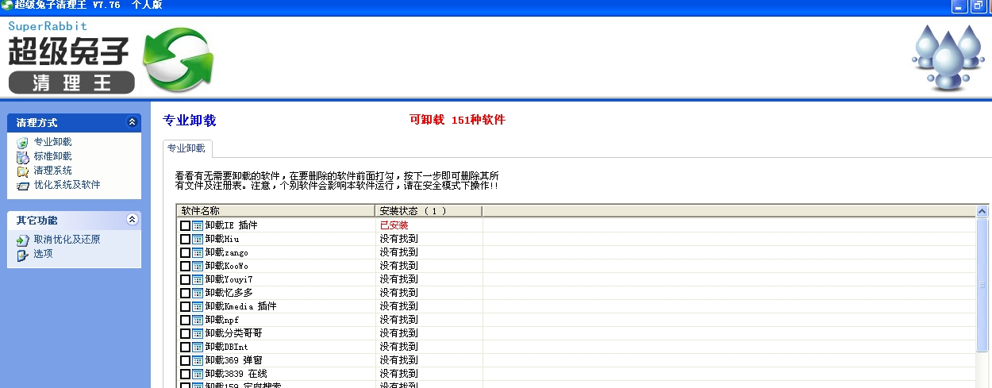Click the blue 专业卸载 page heading
The image size is (992, 388).
(189, 121)
